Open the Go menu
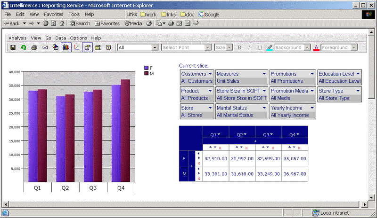 [x=49, y=38]
